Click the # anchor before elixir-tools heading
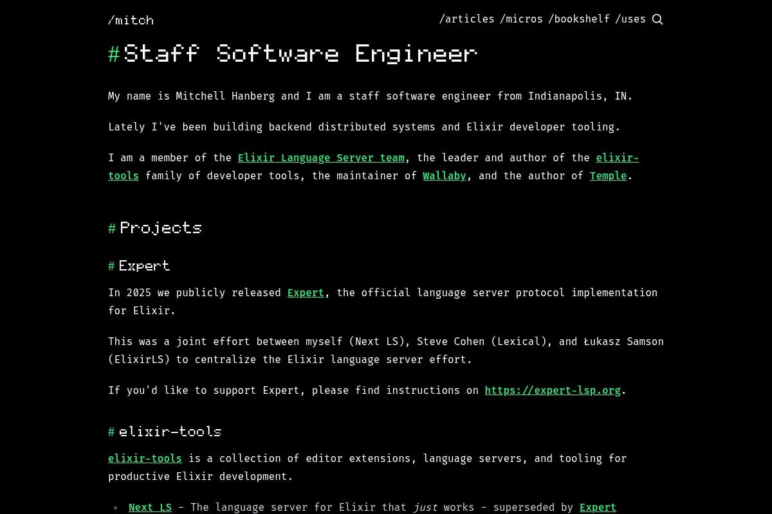The image size is (772, 514). (x=111, y=432)
